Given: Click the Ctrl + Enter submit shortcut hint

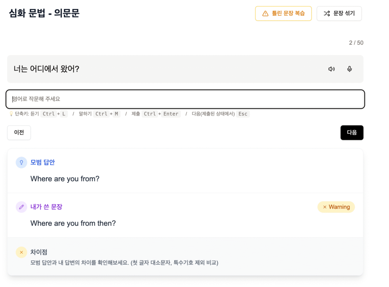Looking at the screenshot, I should click(161, 114).
